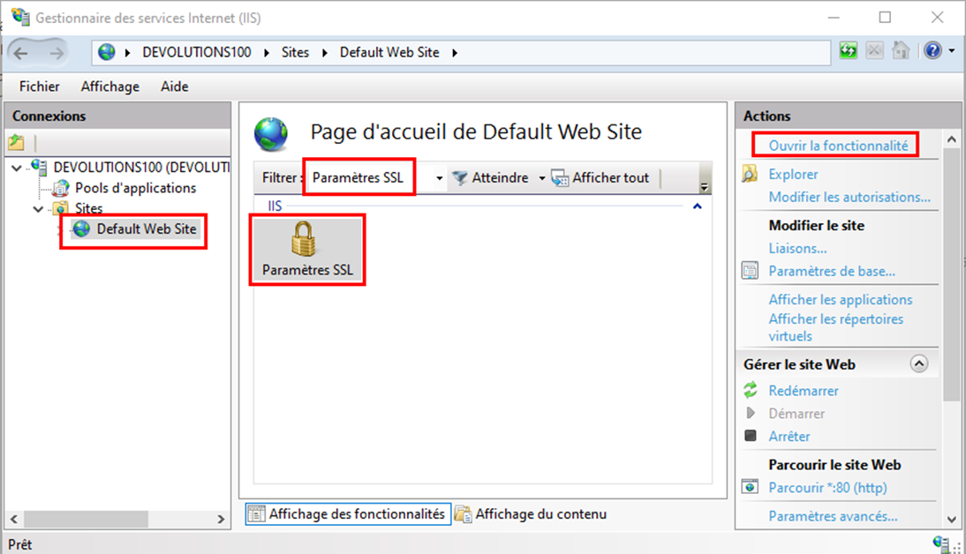Click the Paramètres de base icon
966x554 pixels.
[x=751, y=271]
